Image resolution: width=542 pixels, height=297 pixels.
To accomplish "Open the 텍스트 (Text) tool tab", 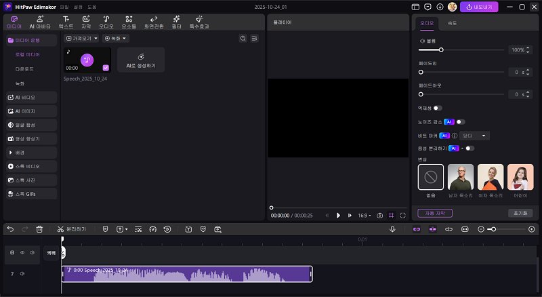I will (x=66, y=22).
